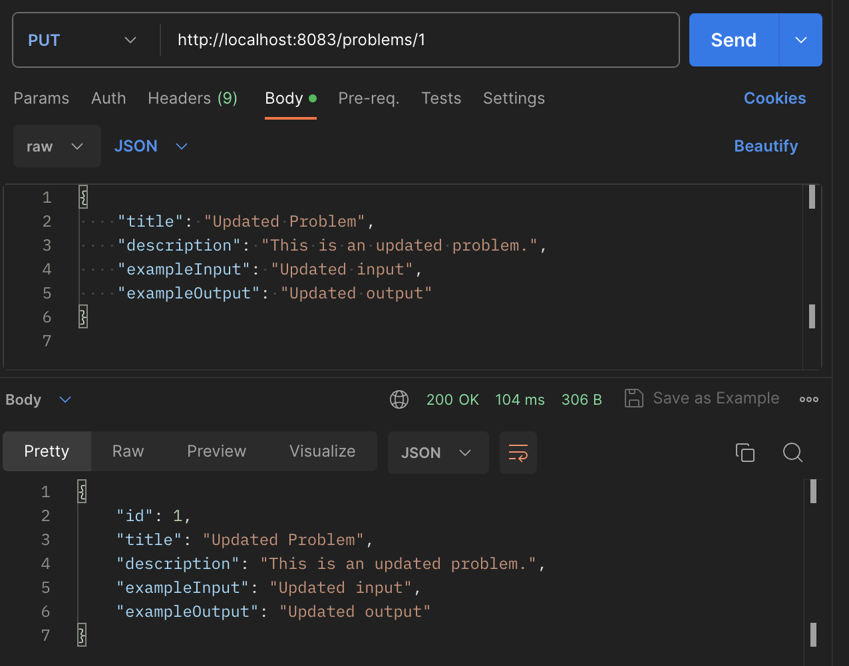
Task: Open the Pre-req. tab
Action: [x=369, y=98]
